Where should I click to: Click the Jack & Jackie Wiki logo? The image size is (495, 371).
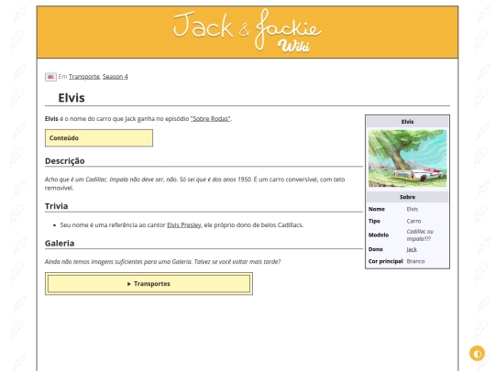(247, 31)
